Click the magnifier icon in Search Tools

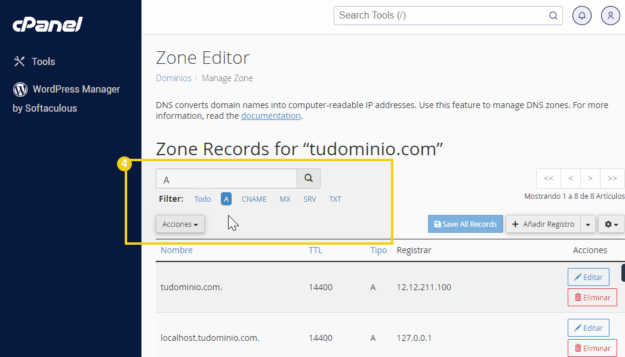(x=553, y=16)
